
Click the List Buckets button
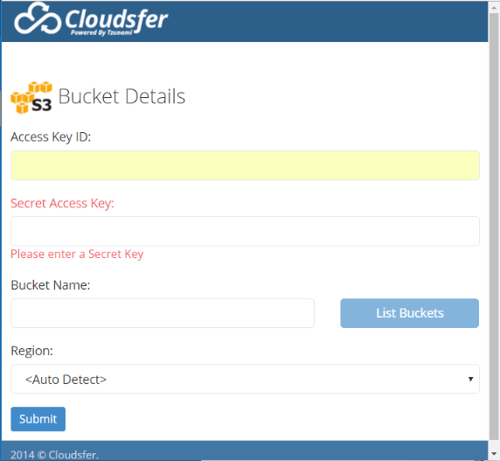pos(409,313)
